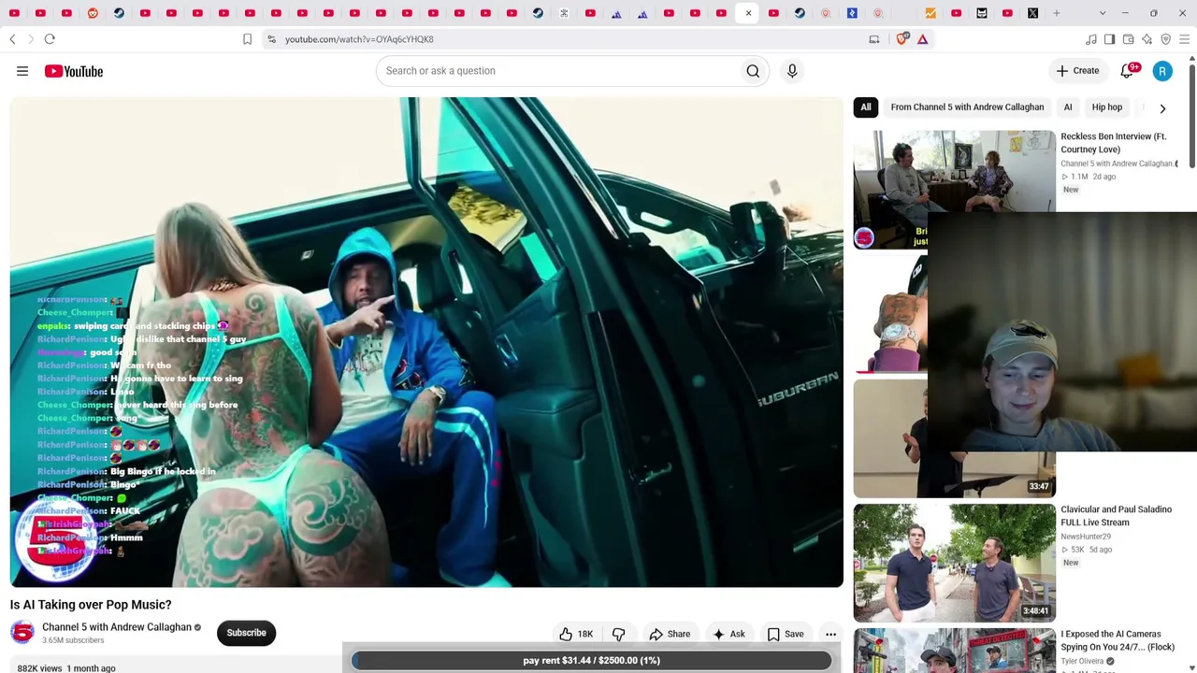Open 'I Exposed the AI Cameras' video title
The image size is (1197, 673).
point(1118,640)
